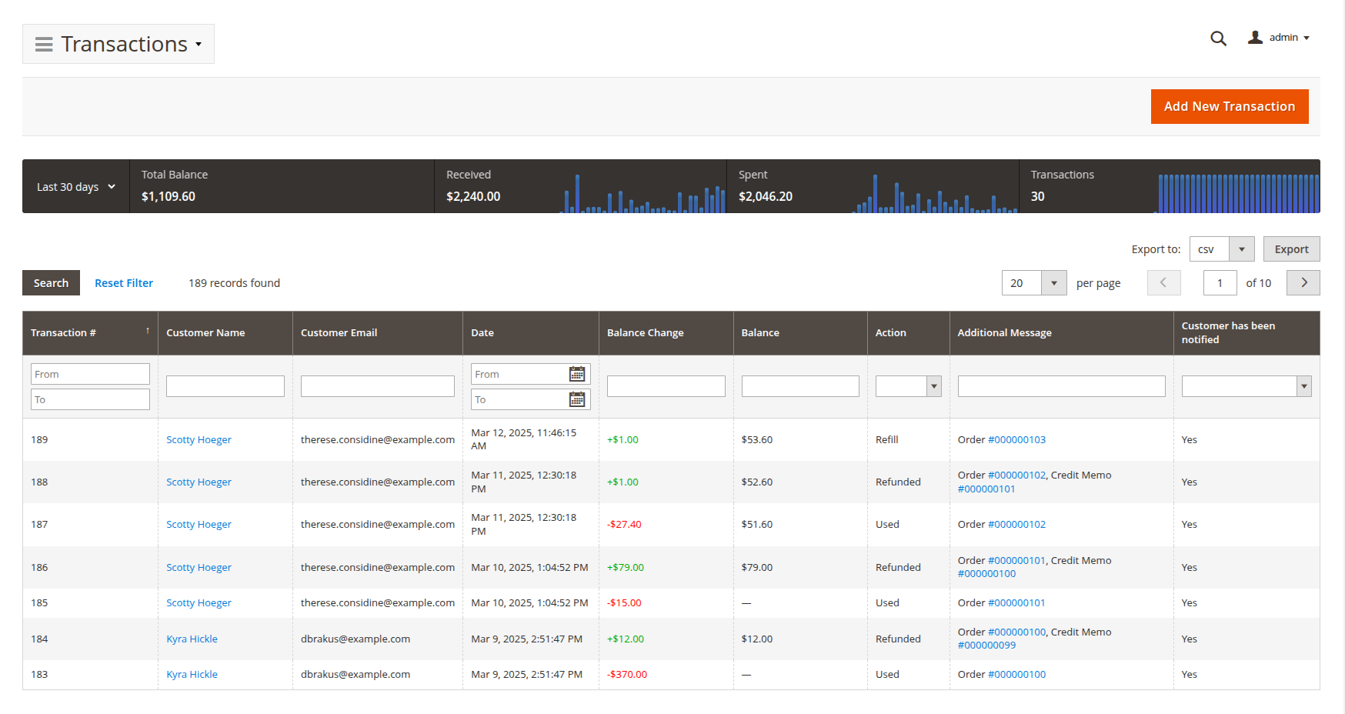This screenshot has width=1345, height=714.
Task: Open the Export format csv dropdown
Action: [1241, 249]
